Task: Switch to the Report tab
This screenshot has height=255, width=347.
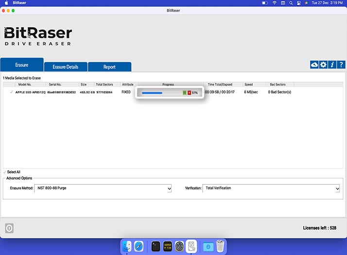Action: (109, 67)
